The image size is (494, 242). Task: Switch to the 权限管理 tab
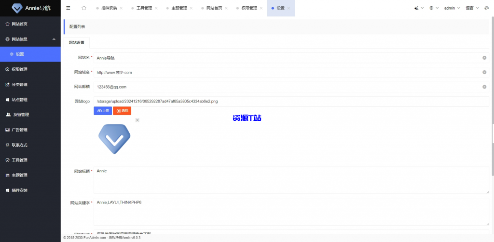(x=249, y=8)
